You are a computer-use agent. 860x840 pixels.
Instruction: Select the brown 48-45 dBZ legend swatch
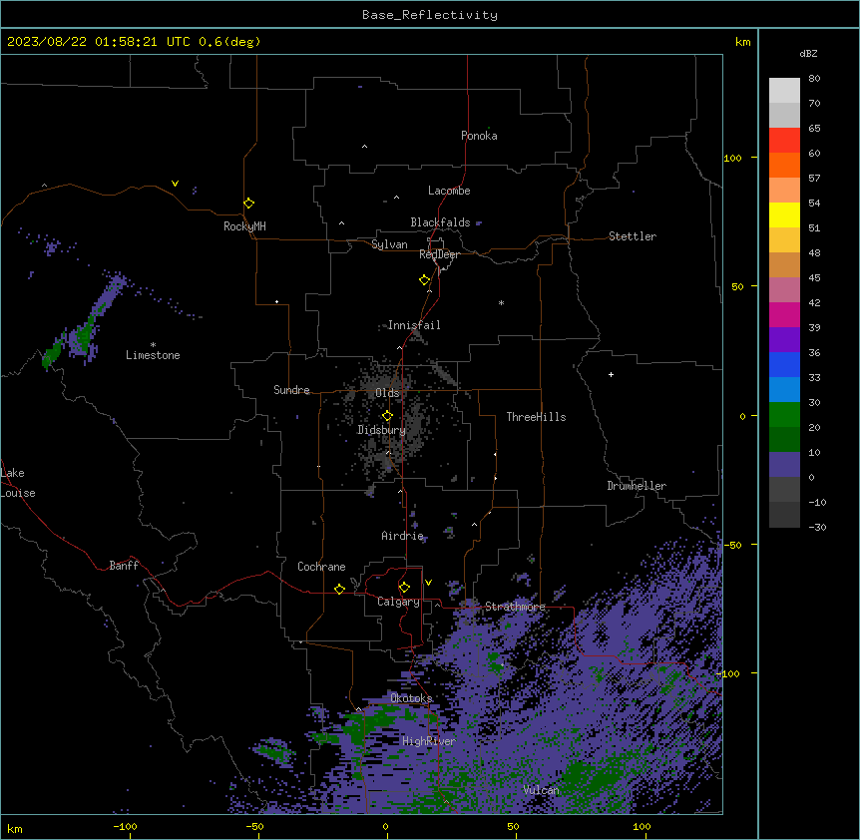784,264
